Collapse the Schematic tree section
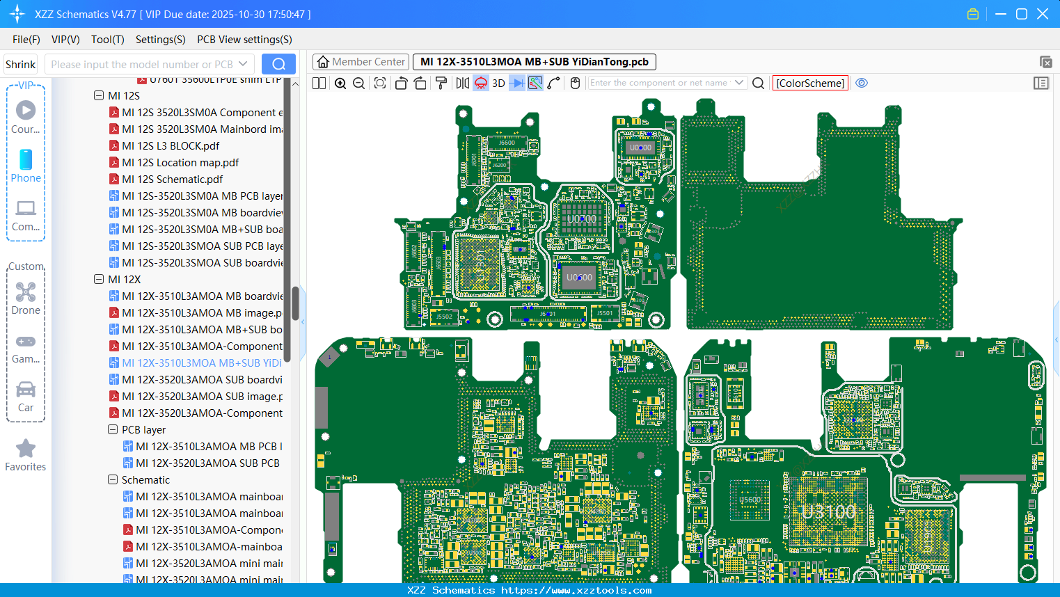Image resolution: width=1060 pixels, height=597 pixels. point(113,479)
